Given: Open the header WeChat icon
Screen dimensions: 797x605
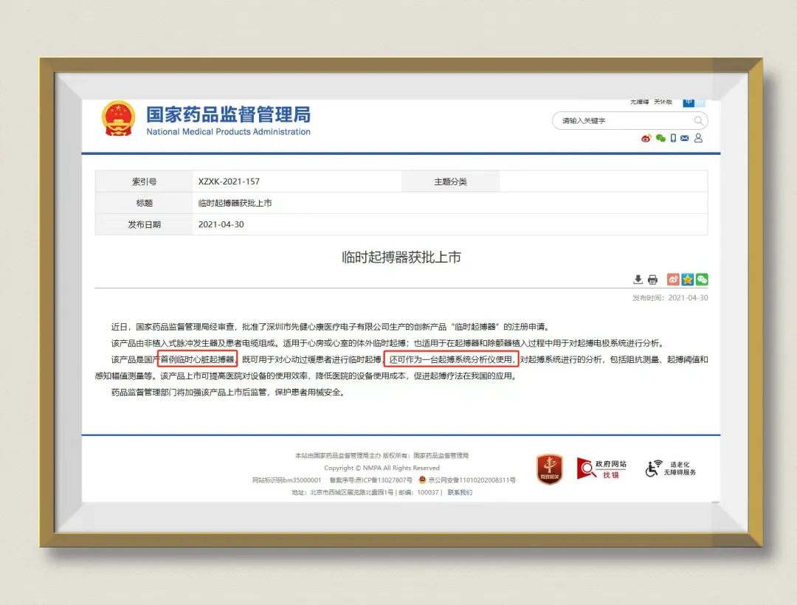Looking at the screenshot, I should (x=660, y=138).
